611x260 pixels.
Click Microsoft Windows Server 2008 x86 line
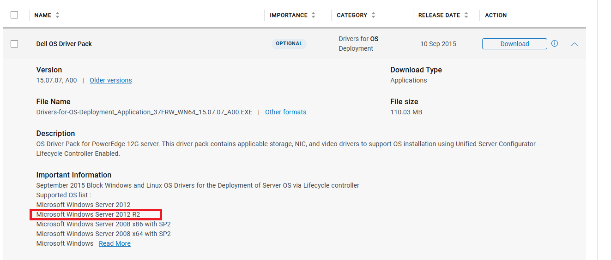point(103,224)
